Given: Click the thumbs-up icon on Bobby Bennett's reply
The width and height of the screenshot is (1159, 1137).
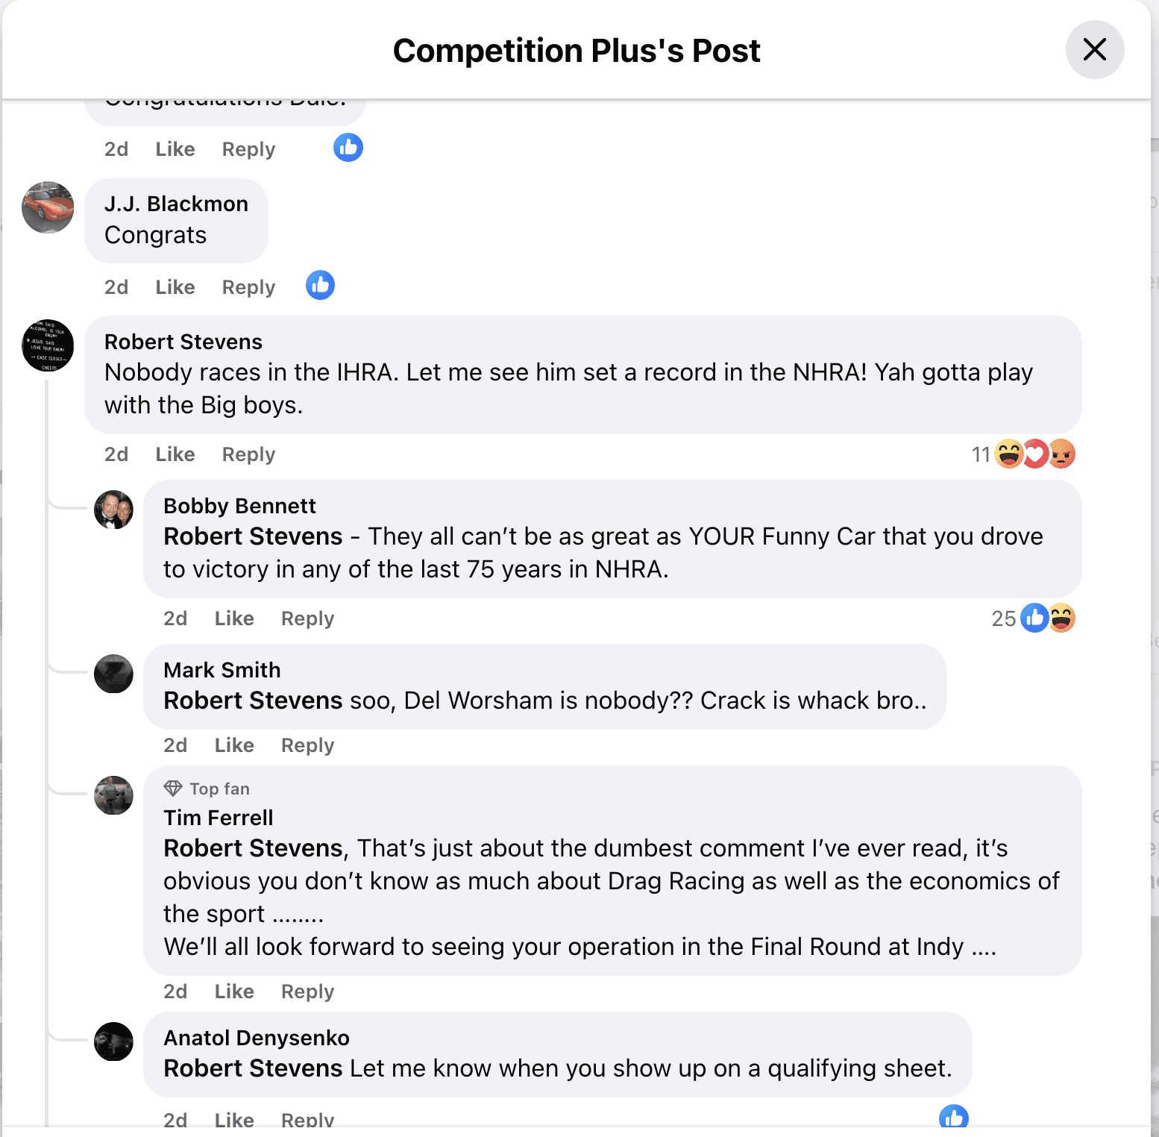Looking at the screenshot, I should (1035, 618).
